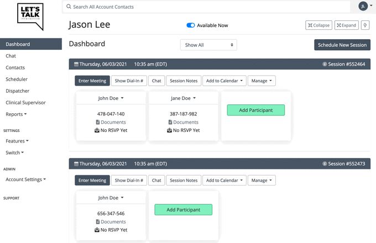The image size is (376, 243).
Task: Click the lightbulb icon button
Action: coord(365,25)
